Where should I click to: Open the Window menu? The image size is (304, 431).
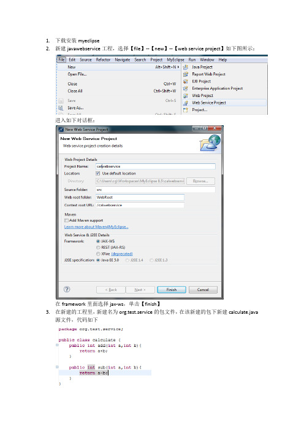point(207,60)
